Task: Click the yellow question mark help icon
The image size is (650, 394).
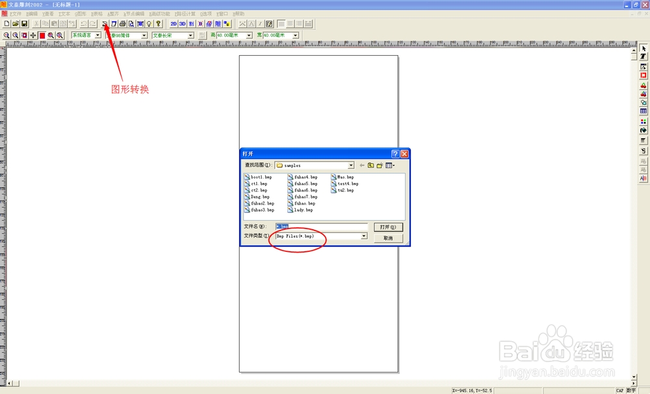Action: click(x=158, y=24)
